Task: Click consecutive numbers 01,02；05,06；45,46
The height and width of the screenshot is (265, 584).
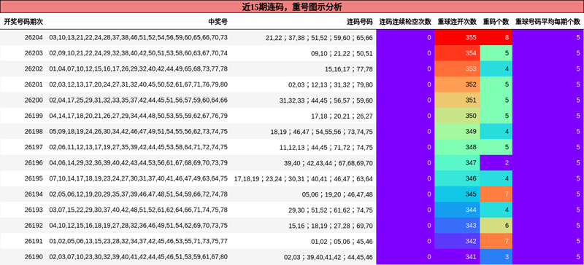Action: coord(342,241)
